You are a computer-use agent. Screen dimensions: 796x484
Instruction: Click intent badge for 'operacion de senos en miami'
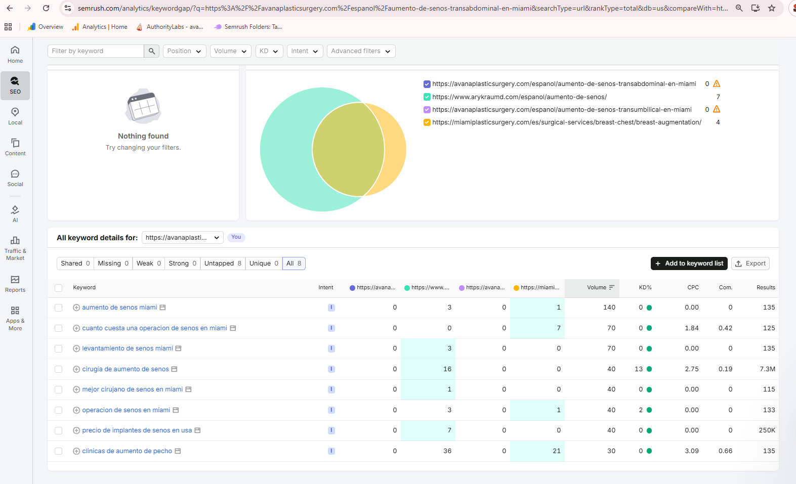[x=331, y=410]
